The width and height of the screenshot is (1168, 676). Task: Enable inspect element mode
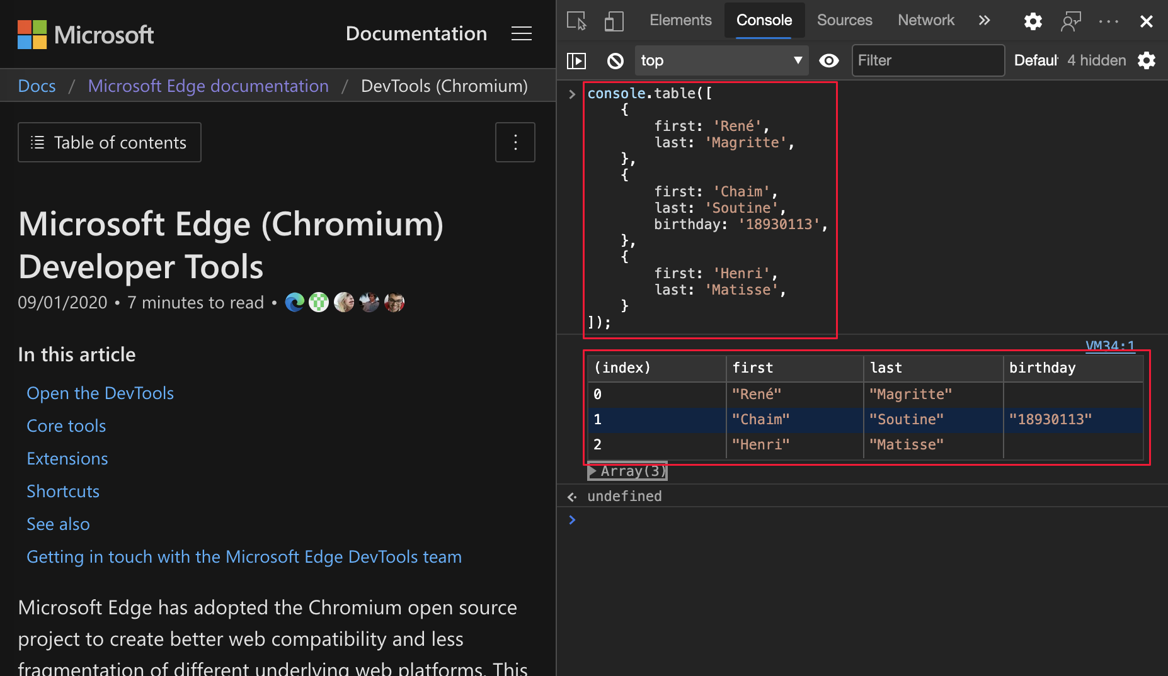pos(576,21)
